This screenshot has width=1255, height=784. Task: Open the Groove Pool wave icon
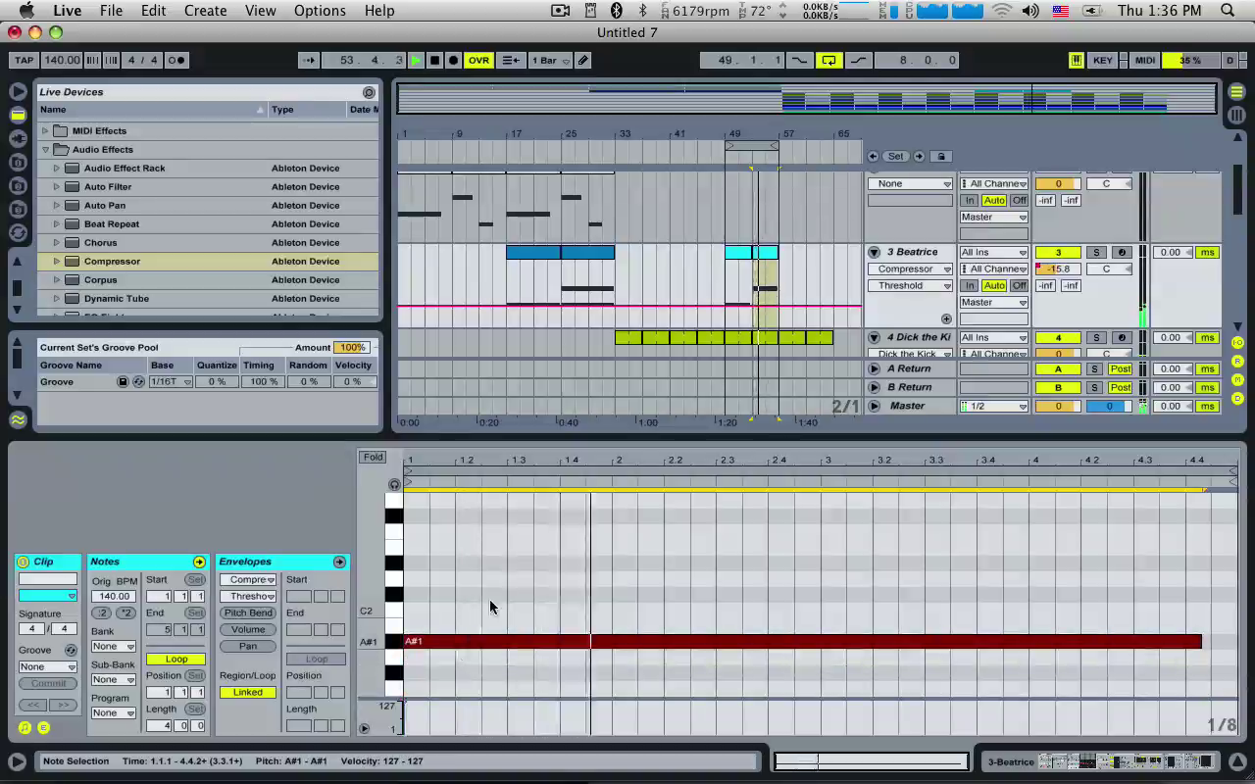tap(18, 419)
